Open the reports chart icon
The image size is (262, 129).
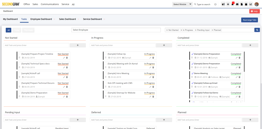click(251, 4)
